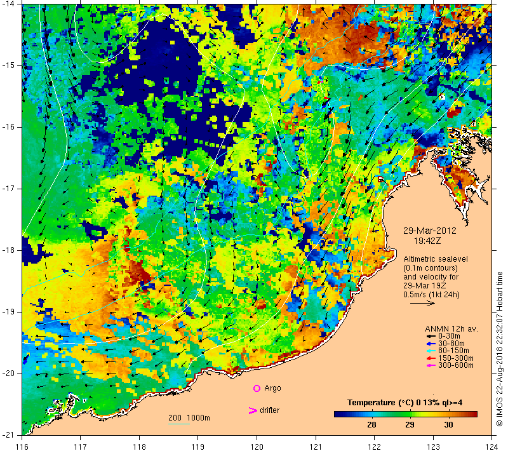Viewport: 508px width, 451px height.
Task: Click the latitude axis label -14
Action: coord(8,4)
